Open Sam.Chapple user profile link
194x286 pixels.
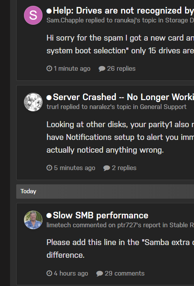(65, 20)
